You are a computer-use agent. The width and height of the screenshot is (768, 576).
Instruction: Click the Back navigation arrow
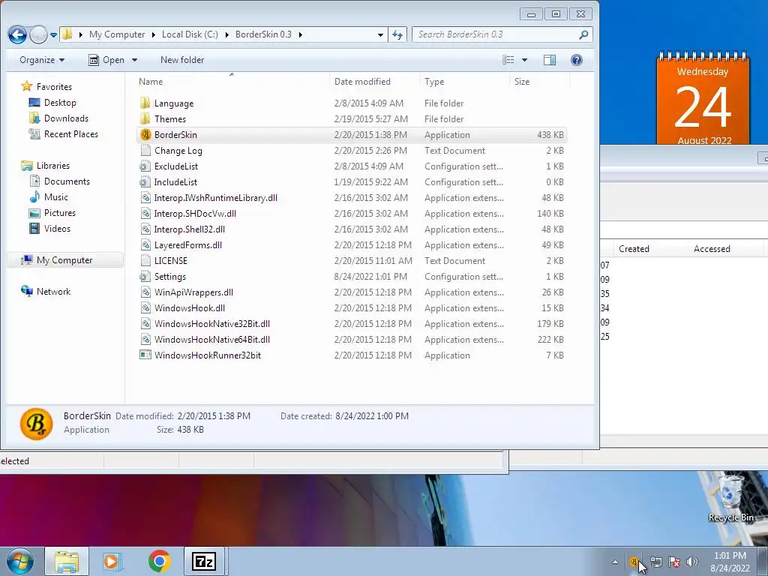tap(17, 34)
